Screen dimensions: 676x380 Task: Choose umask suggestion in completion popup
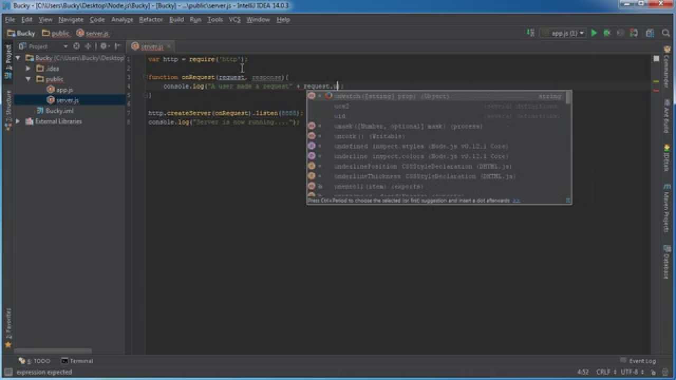[436, 126]
